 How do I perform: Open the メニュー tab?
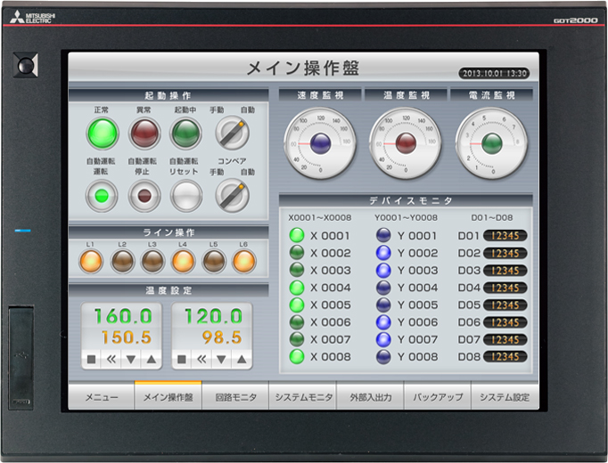102,397
